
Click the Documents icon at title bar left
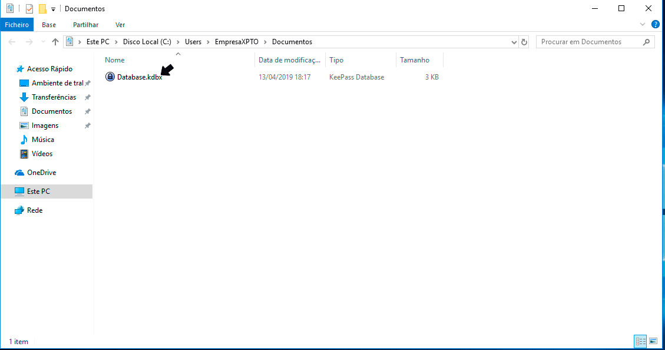[x=10, y=8]
